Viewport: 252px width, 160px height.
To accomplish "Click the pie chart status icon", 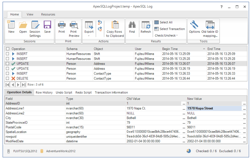I will tap(189, 151).
